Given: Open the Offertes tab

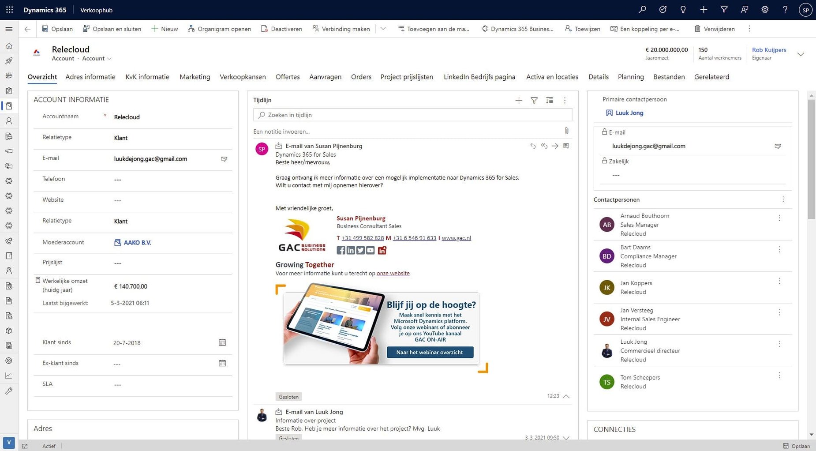Looking at the screenshot, I should [x=288, y=77].
